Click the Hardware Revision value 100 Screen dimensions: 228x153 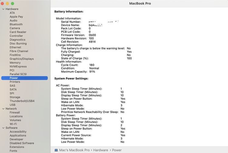[x=91, y=38]
